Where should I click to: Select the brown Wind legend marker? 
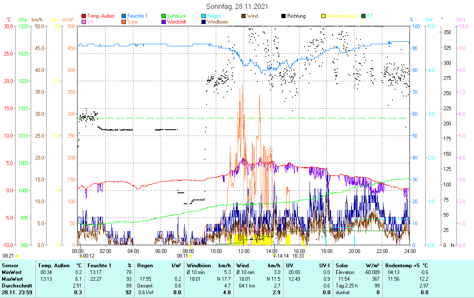coord(244,16)
